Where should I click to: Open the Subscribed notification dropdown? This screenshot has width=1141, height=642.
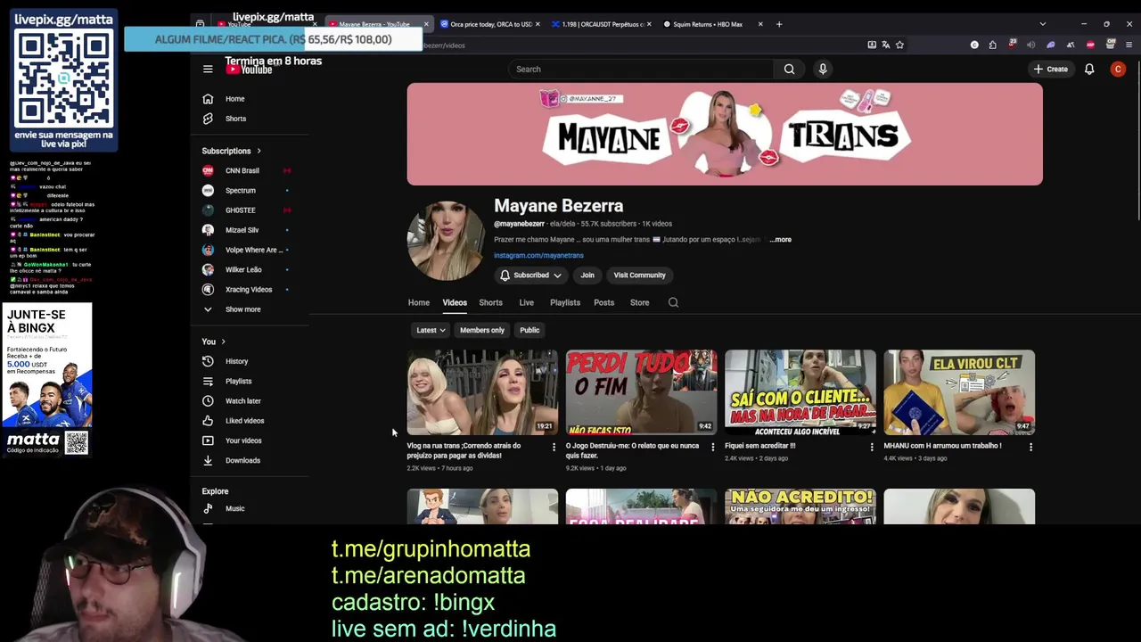[x=530, y=276]
